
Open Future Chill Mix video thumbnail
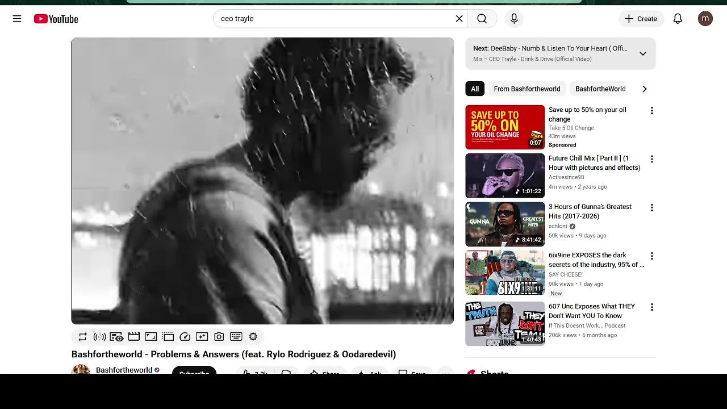tap(505, 176)
